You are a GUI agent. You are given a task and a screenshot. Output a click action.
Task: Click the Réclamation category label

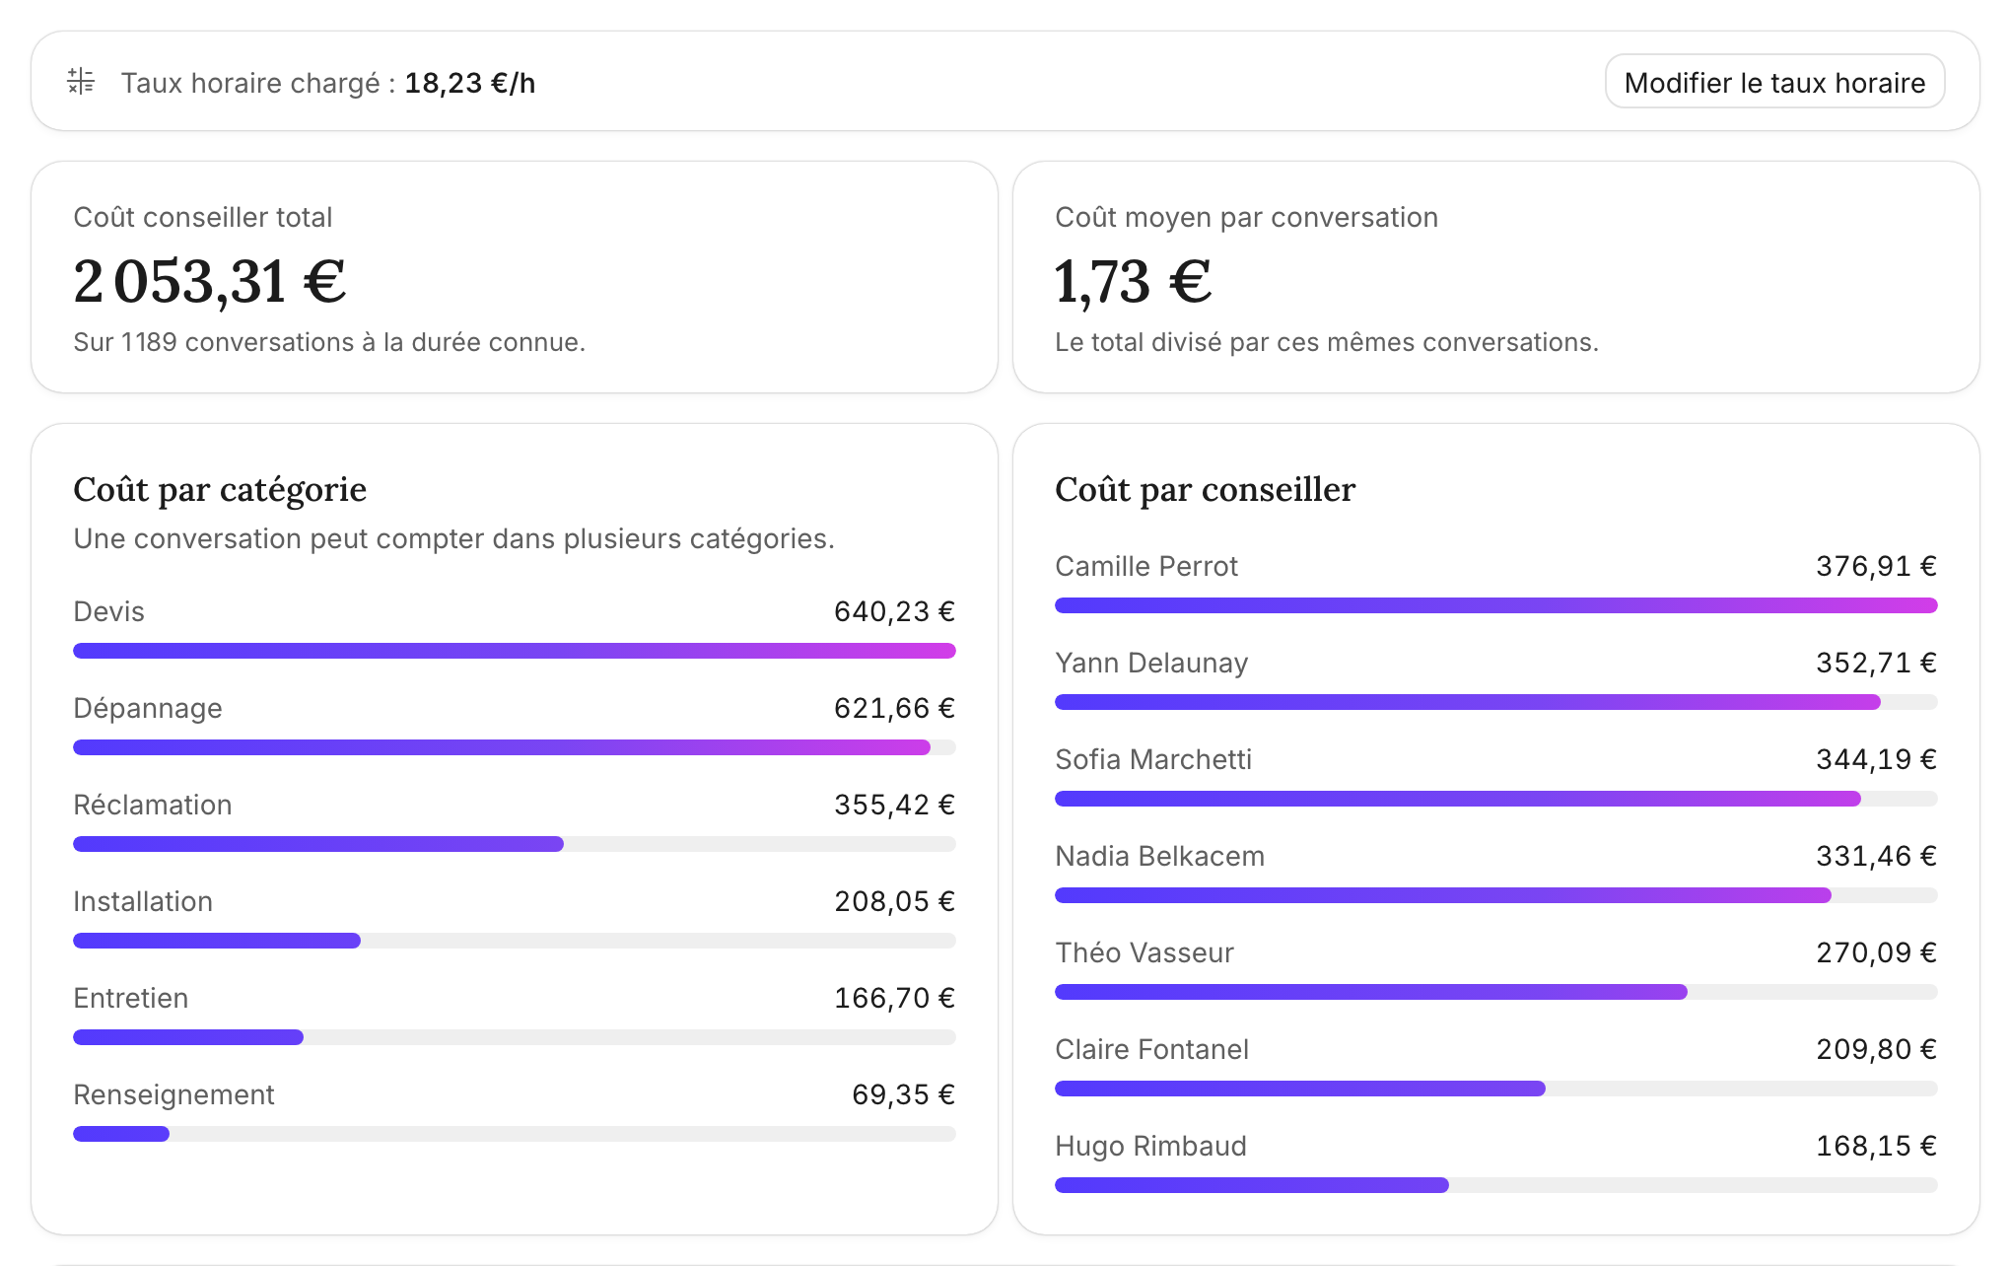(x=153, y=805)
